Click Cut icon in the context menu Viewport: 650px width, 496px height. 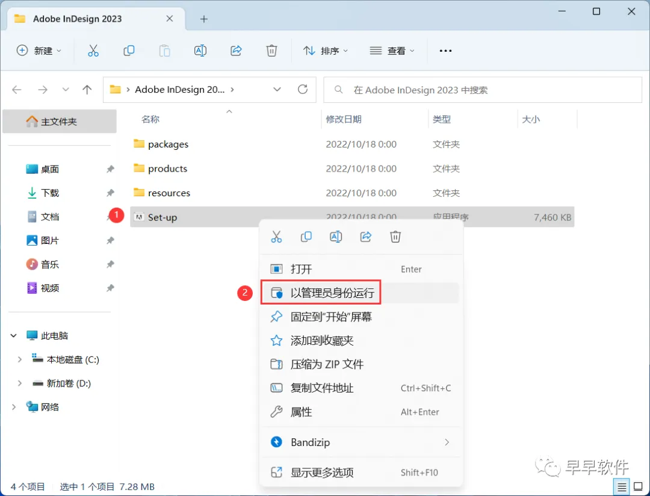(276, 237)
